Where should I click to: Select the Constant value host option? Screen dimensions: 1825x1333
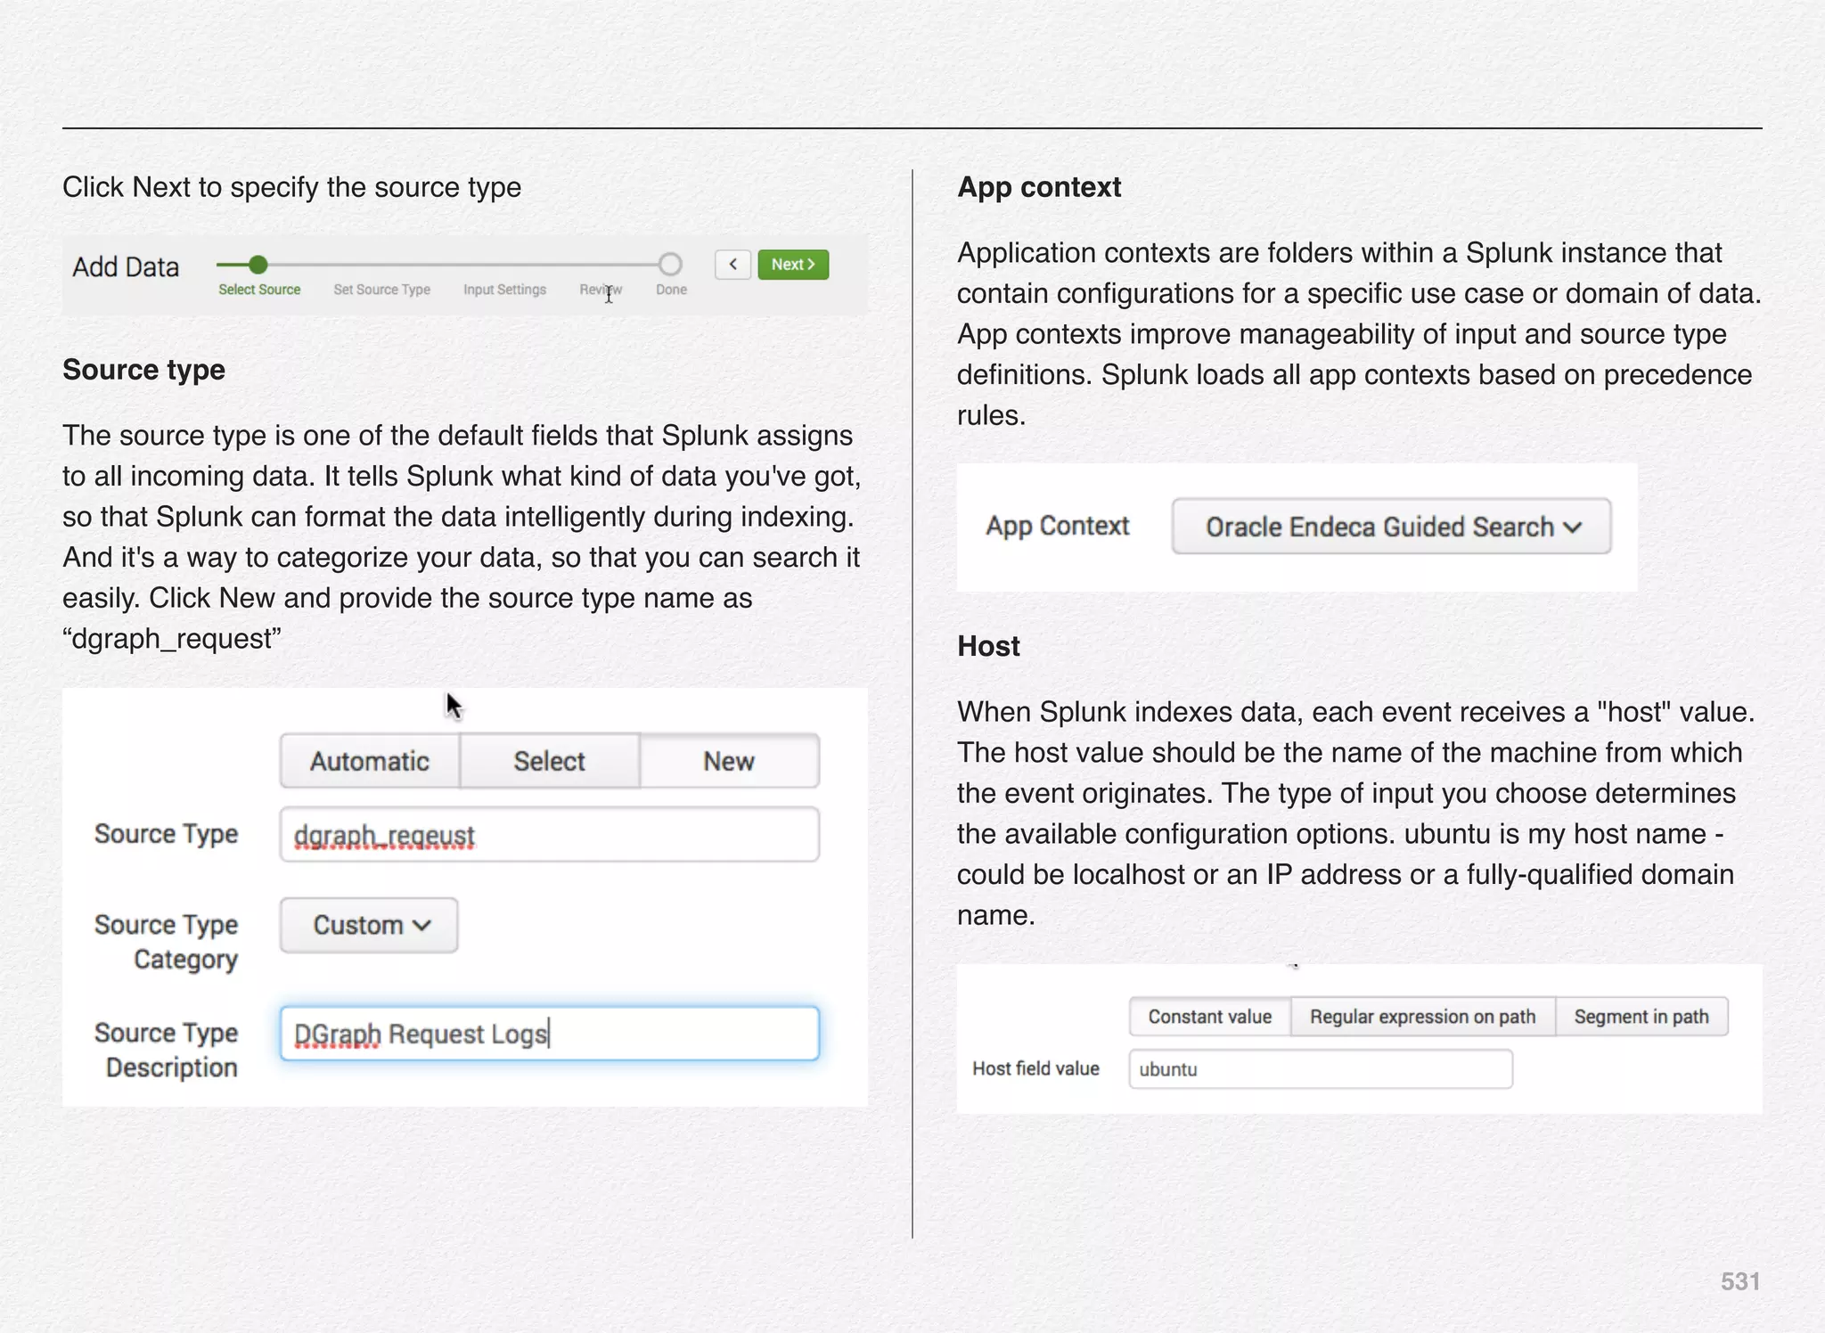tap(1209, 1017)
